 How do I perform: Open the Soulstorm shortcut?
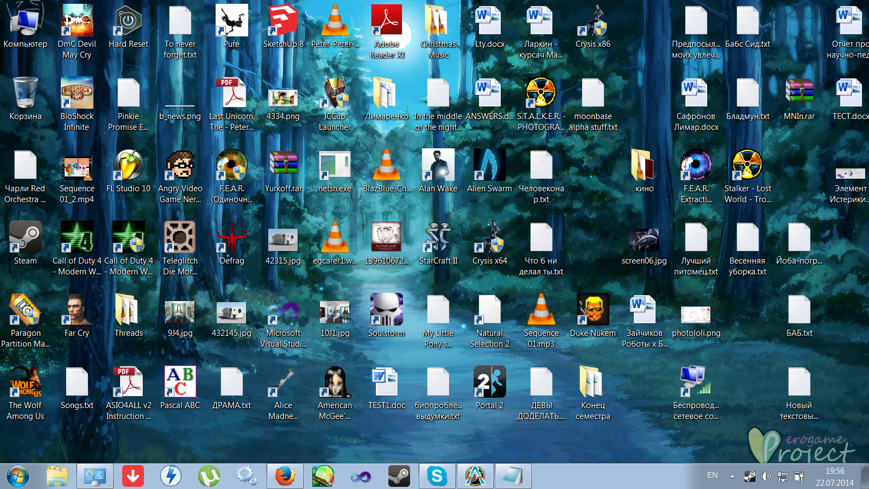click(386, 315)
